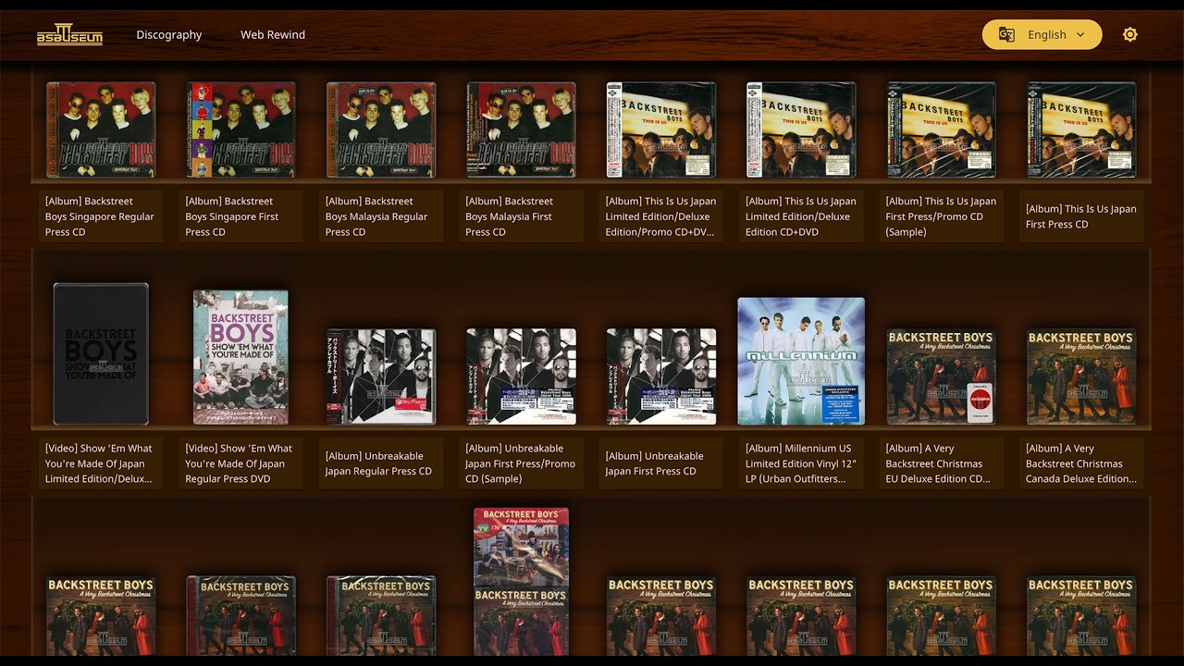Select '[Album] Backstreet Boys Malaysia First Press CD' label
Image resolution: width=1184 pixels, height=666 pixels.
[521, 216]
